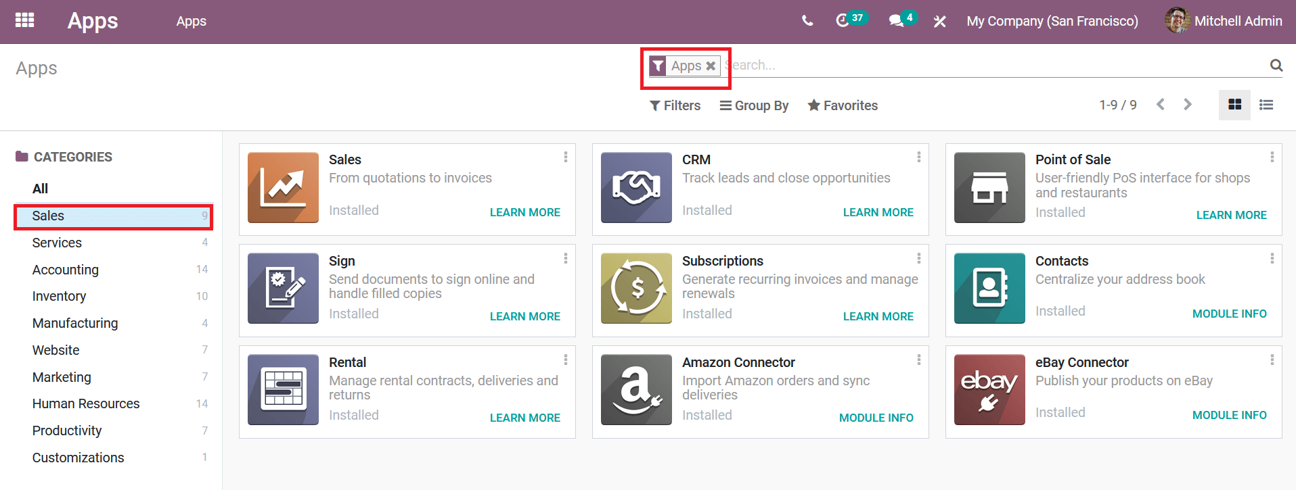Open the Group By dropdown

754,105
